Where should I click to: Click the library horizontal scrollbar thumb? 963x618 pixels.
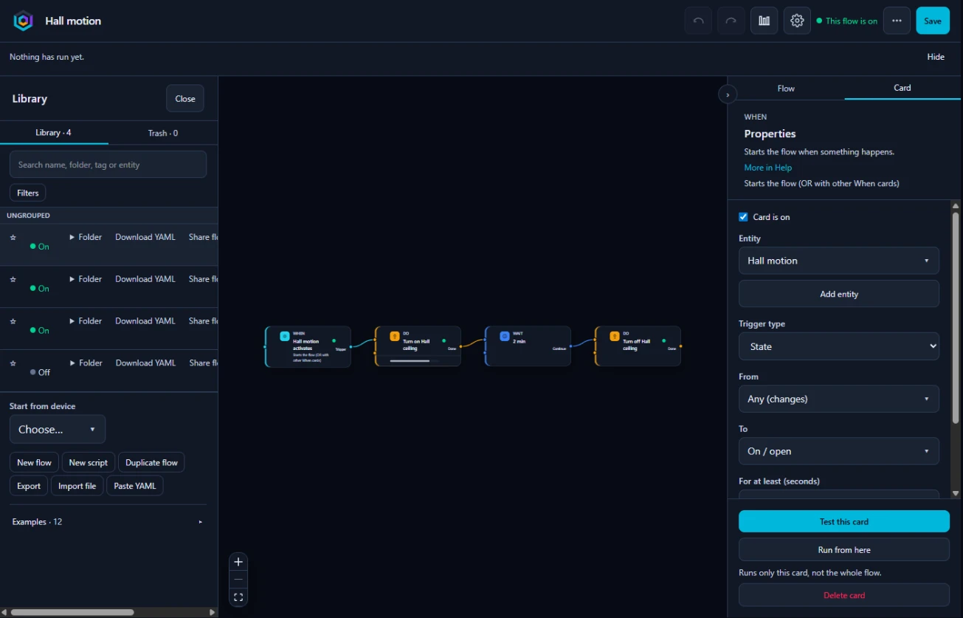pos(72,612)
